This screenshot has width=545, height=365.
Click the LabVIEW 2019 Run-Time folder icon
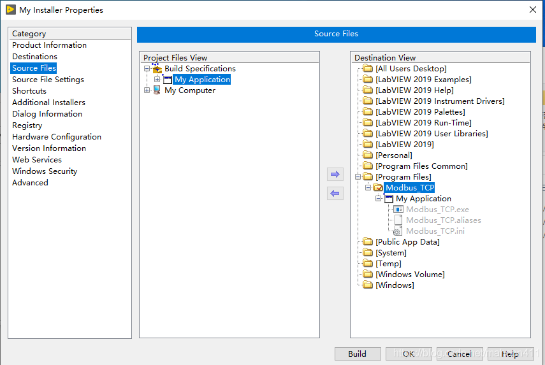coord(368,122)
